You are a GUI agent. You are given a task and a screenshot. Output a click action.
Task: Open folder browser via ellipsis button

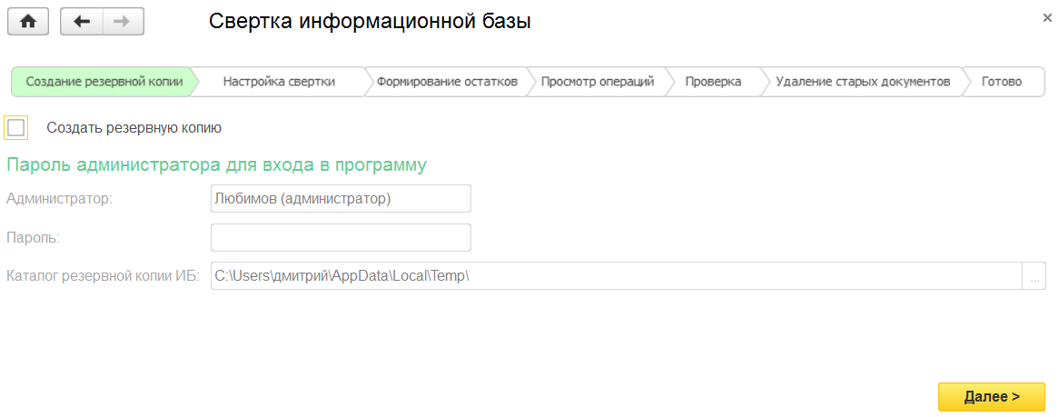click(x=1034, y=276)
